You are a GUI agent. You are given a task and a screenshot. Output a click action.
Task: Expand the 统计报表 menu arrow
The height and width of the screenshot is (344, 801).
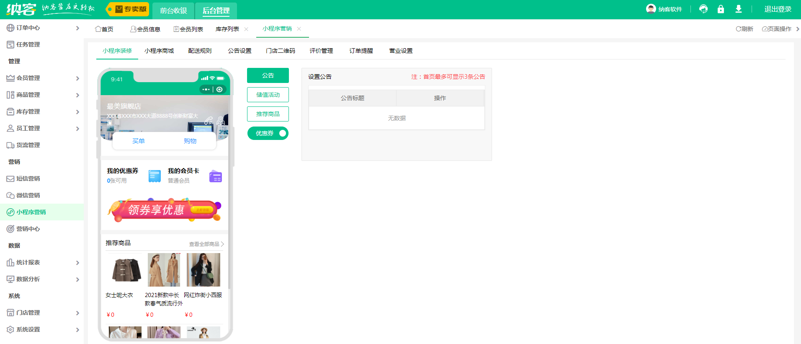pyautogui.click(x=77, y=263)
